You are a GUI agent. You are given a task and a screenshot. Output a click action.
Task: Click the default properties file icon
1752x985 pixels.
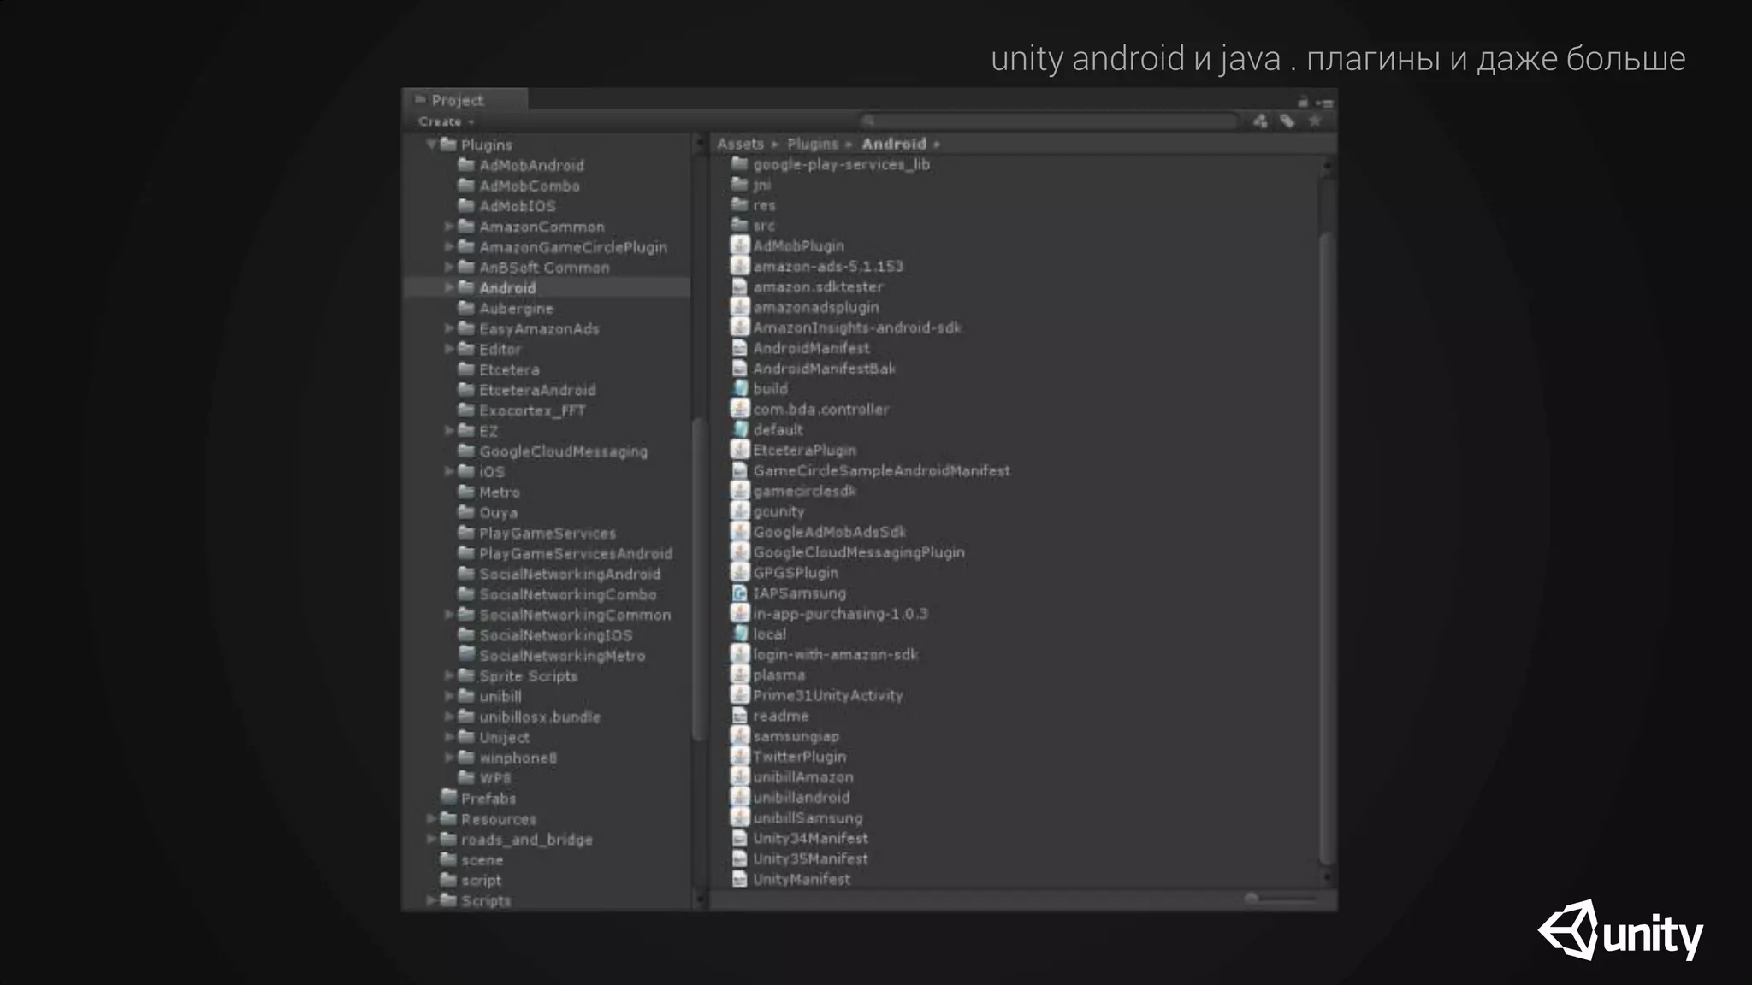tap(740, 429)
